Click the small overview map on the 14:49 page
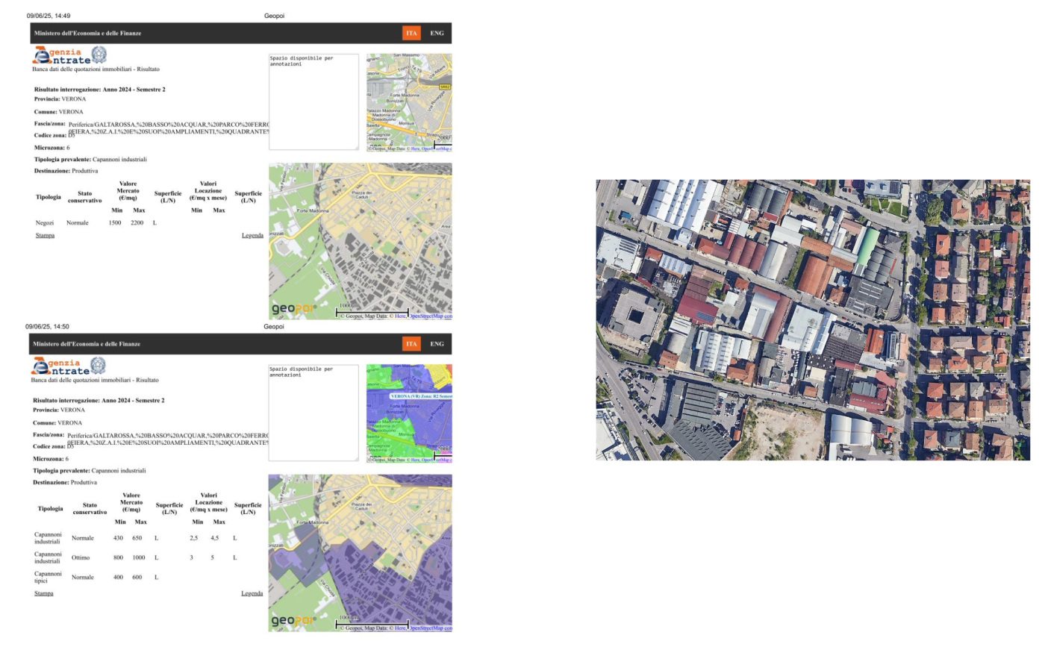This screenshot has width=1045, height=647. [409, 102]
